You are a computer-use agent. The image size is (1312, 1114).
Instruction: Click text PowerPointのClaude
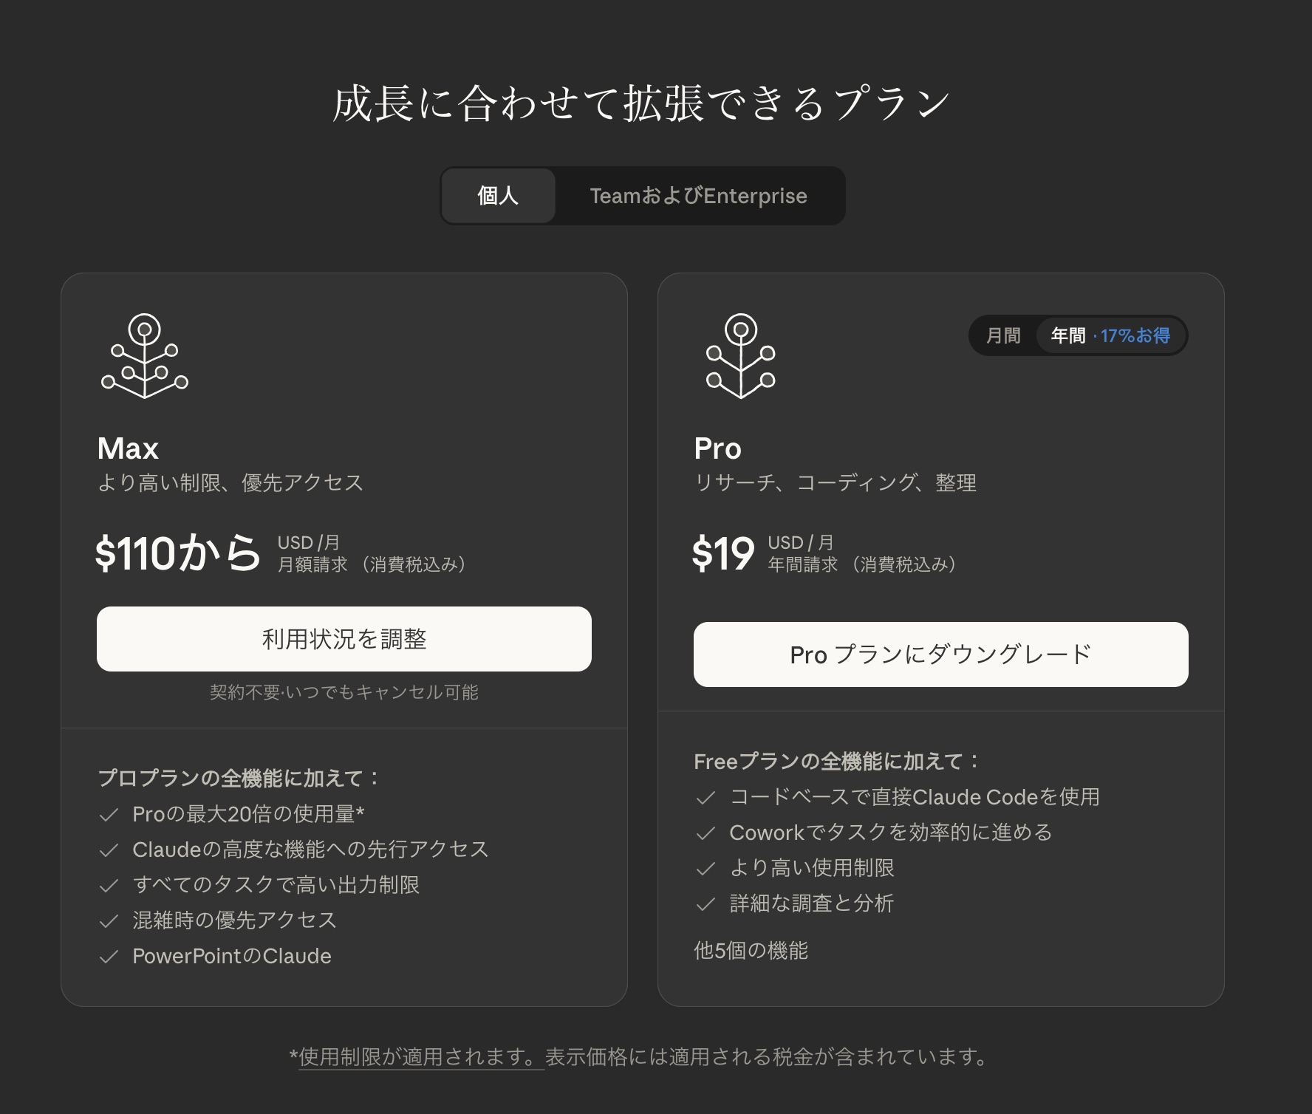[232, 956]
